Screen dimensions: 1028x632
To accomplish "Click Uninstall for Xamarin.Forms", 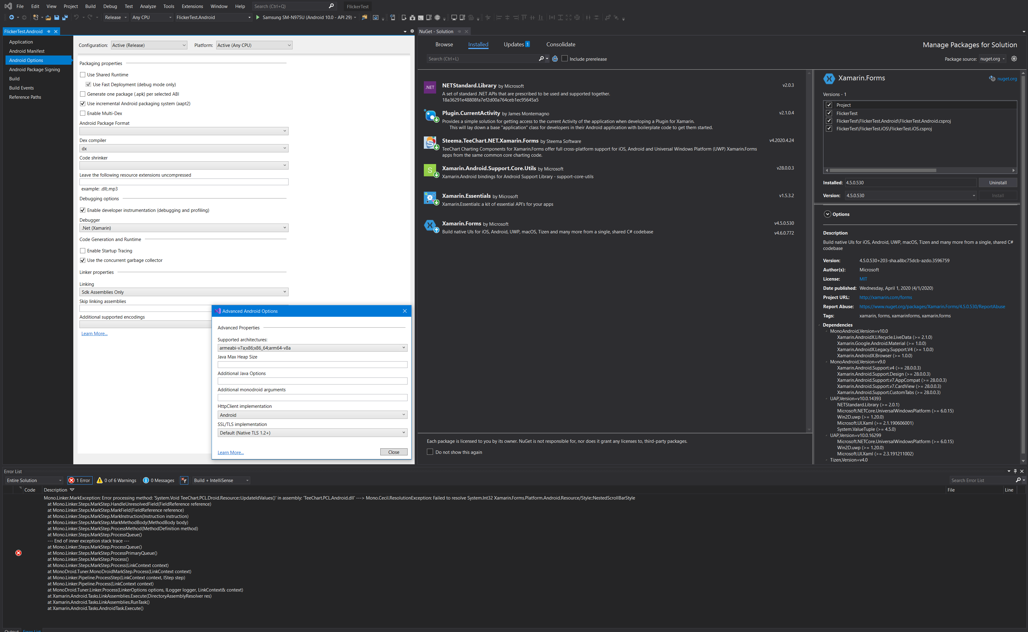I will click(x=997, y=183).
